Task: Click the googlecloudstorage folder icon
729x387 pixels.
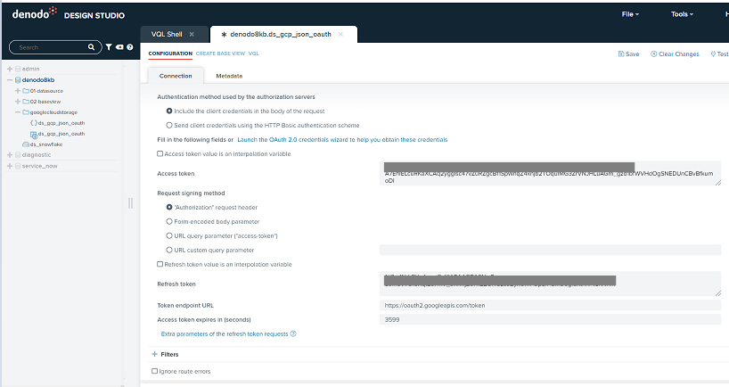Action: pyautogui.click(x=26, y=112)
